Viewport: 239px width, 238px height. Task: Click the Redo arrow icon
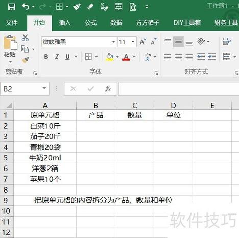coord(42,7)
